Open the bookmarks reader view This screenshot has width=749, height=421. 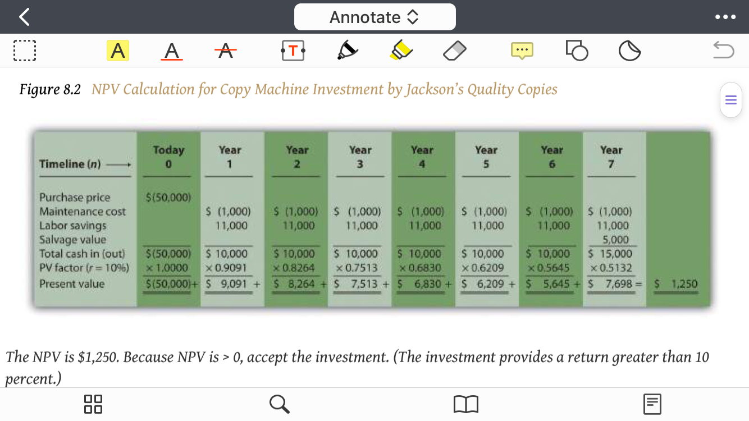(x=466, y=404)
